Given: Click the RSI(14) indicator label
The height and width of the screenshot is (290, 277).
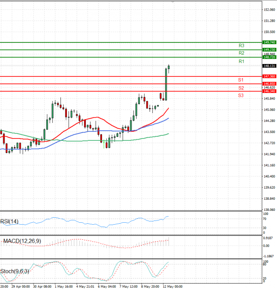Looking at the screenshot, I should 9,221.
